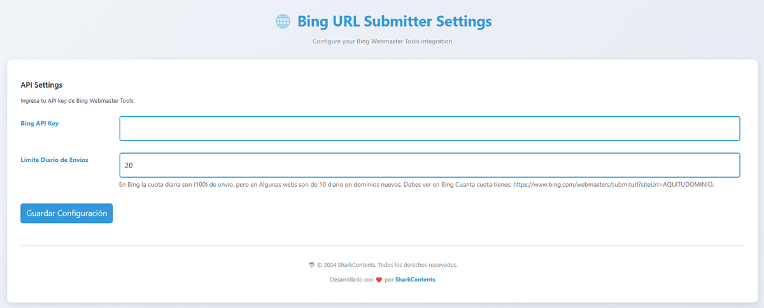764x308 pixels.
Task: Click the 'Configure your Bing Webmaster Tools integration' subtitle
Action: (x=382, y=41)
